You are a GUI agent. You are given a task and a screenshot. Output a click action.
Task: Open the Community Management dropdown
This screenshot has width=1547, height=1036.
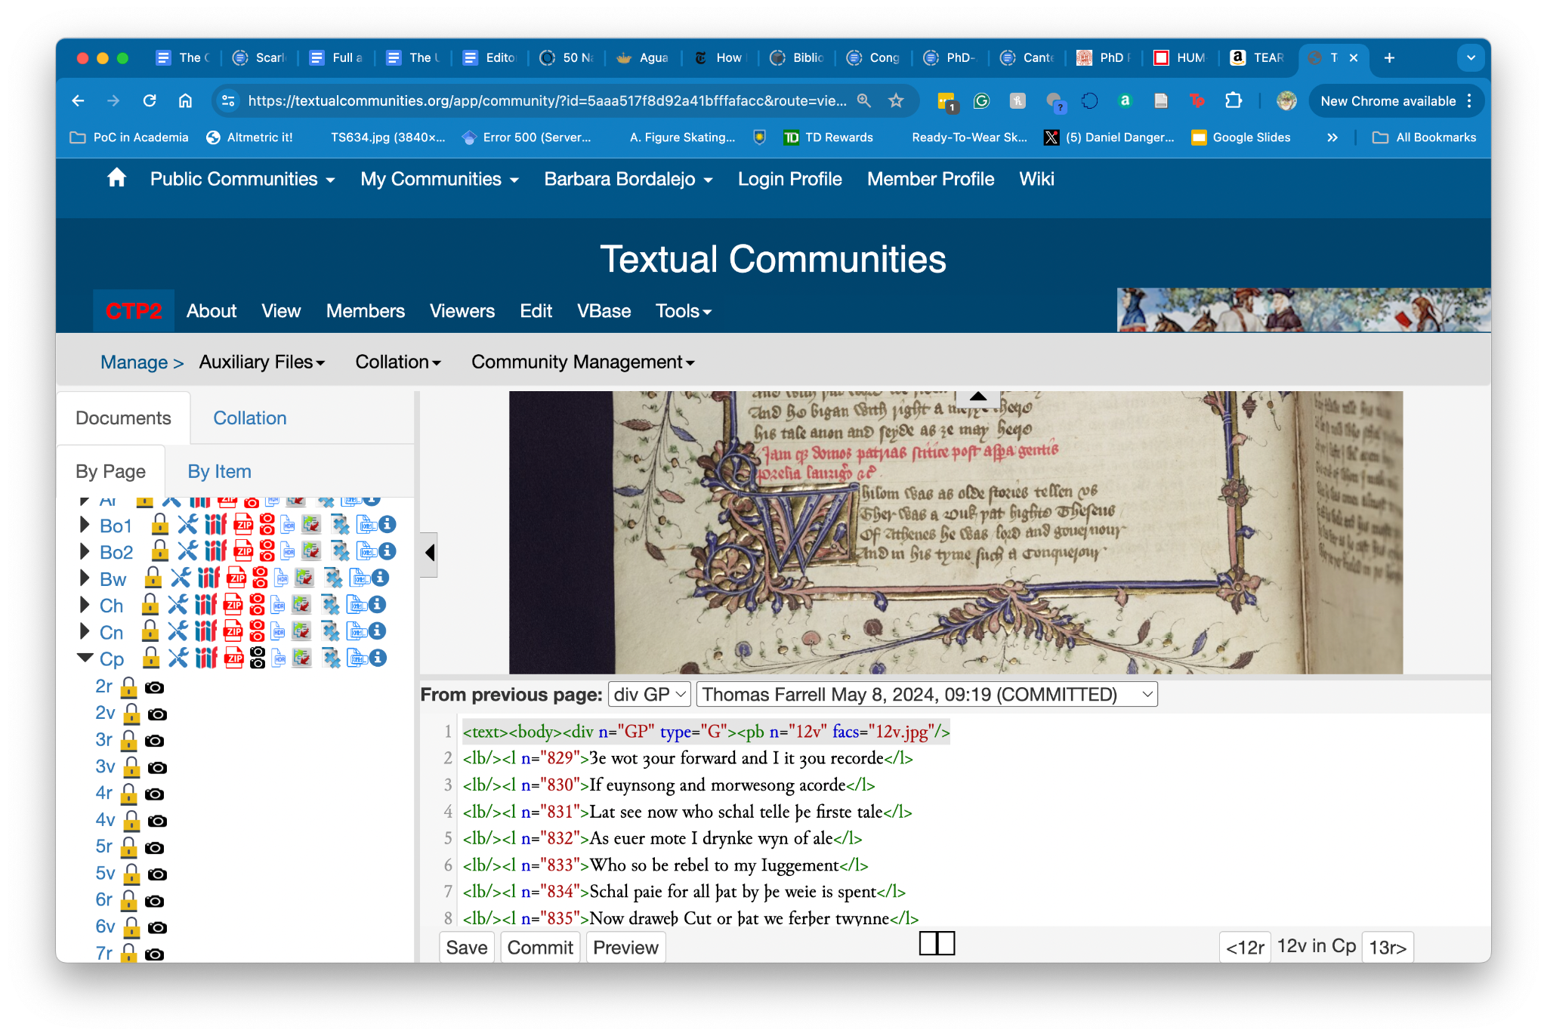pos(582,362)
